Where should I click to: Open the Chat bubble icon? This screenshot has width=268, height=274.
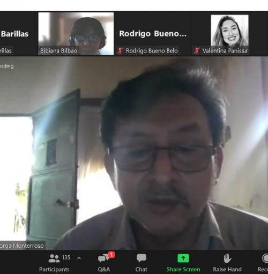142,258
